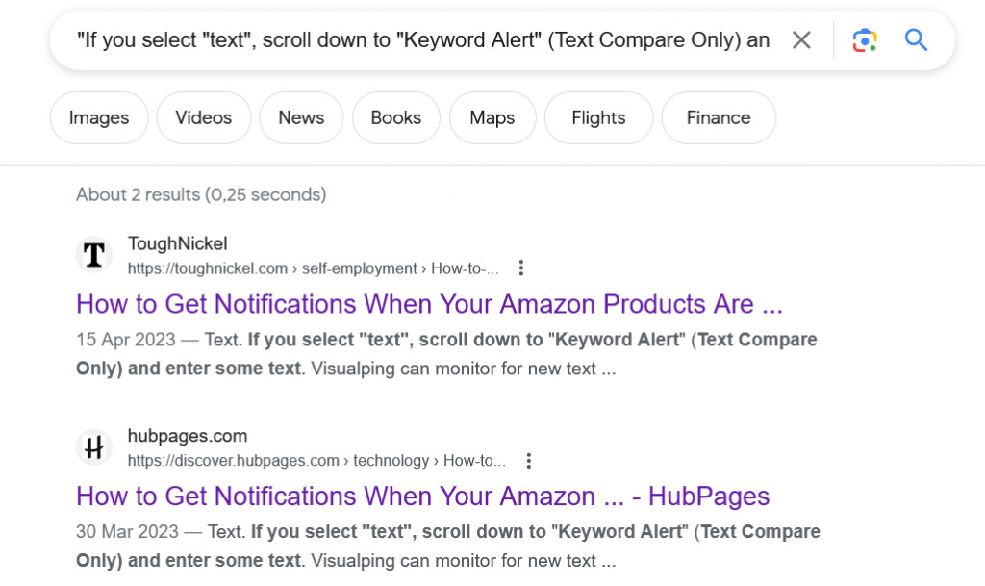Open ToughNickel result three-dot options
Screen dimensions: 985x586
pos(520,268)
